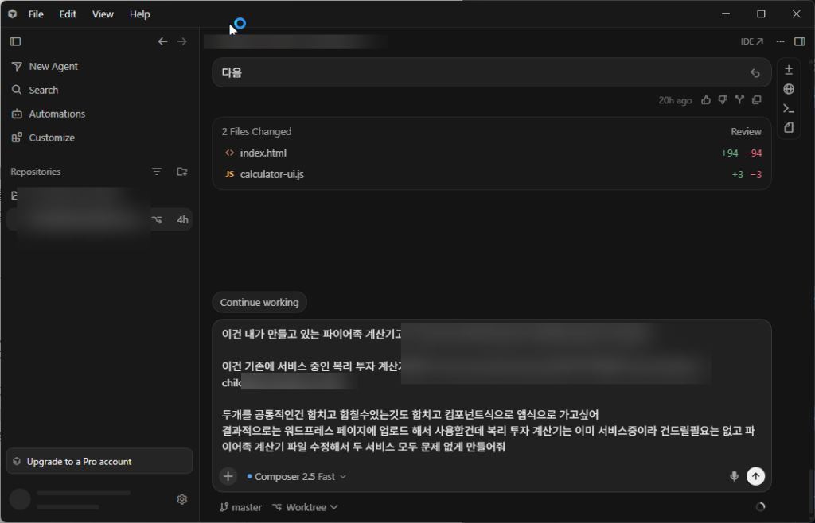Click Upgrade to a Pro account
815x523 pixels.
[x=99, y=461]
